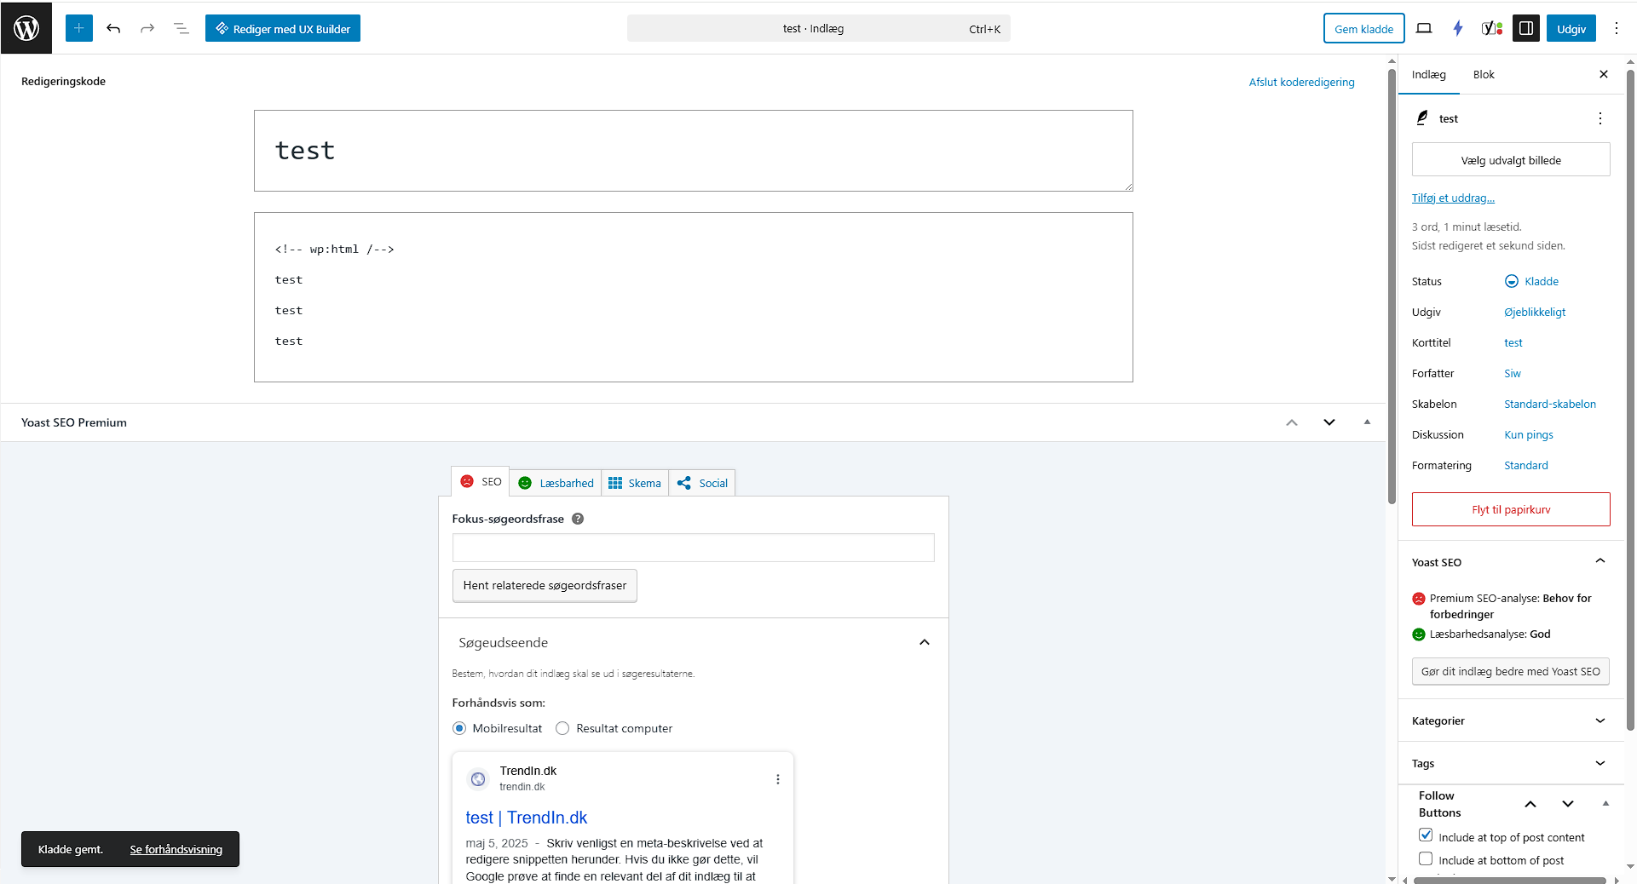Switch to the Blok sidebar tab

(x=1484, y=74)
